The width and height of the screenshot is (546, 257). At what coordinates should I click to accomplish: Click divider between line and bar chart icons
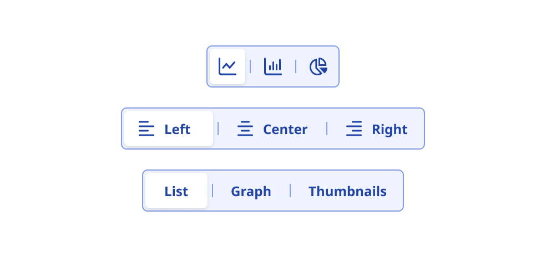coord(250,66)
